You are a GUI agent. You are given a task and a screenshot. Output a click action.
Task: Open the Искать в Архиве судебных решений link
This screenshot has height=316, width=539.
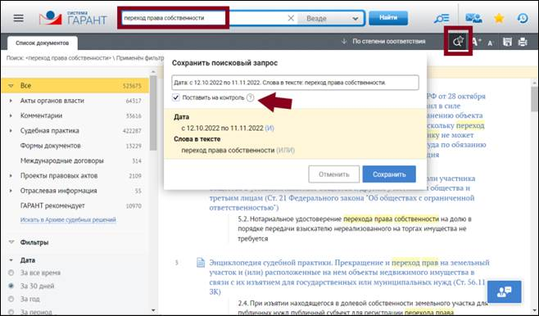pyautogui.click(x=68, y=220)
